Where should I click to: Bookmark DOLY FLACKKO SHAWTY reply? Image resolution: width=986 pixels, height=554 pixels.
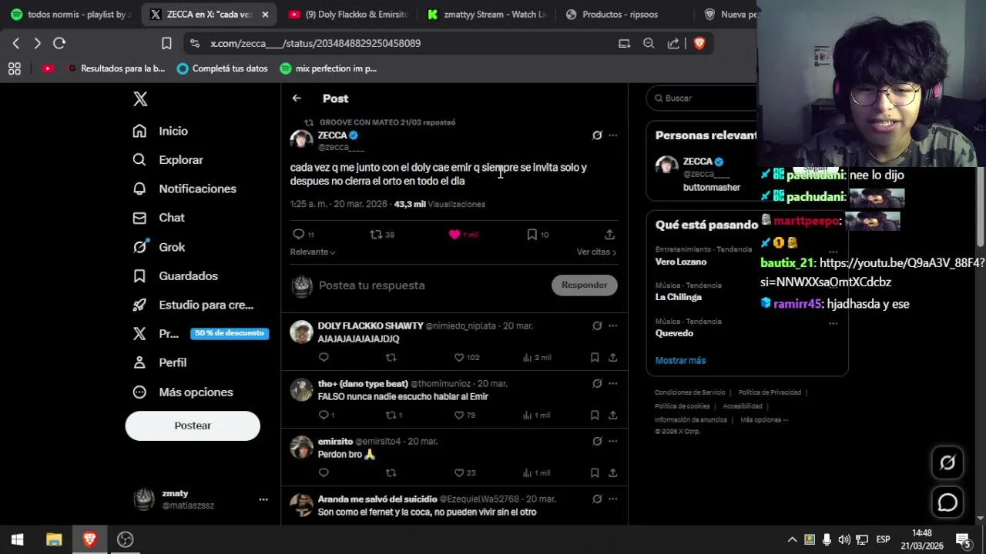tap(595, 358)
